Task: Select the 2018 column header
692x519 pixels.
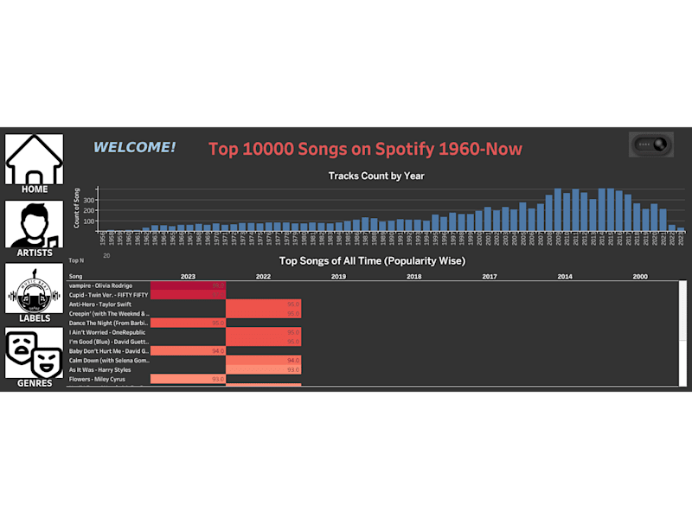Action: [414, 276]
